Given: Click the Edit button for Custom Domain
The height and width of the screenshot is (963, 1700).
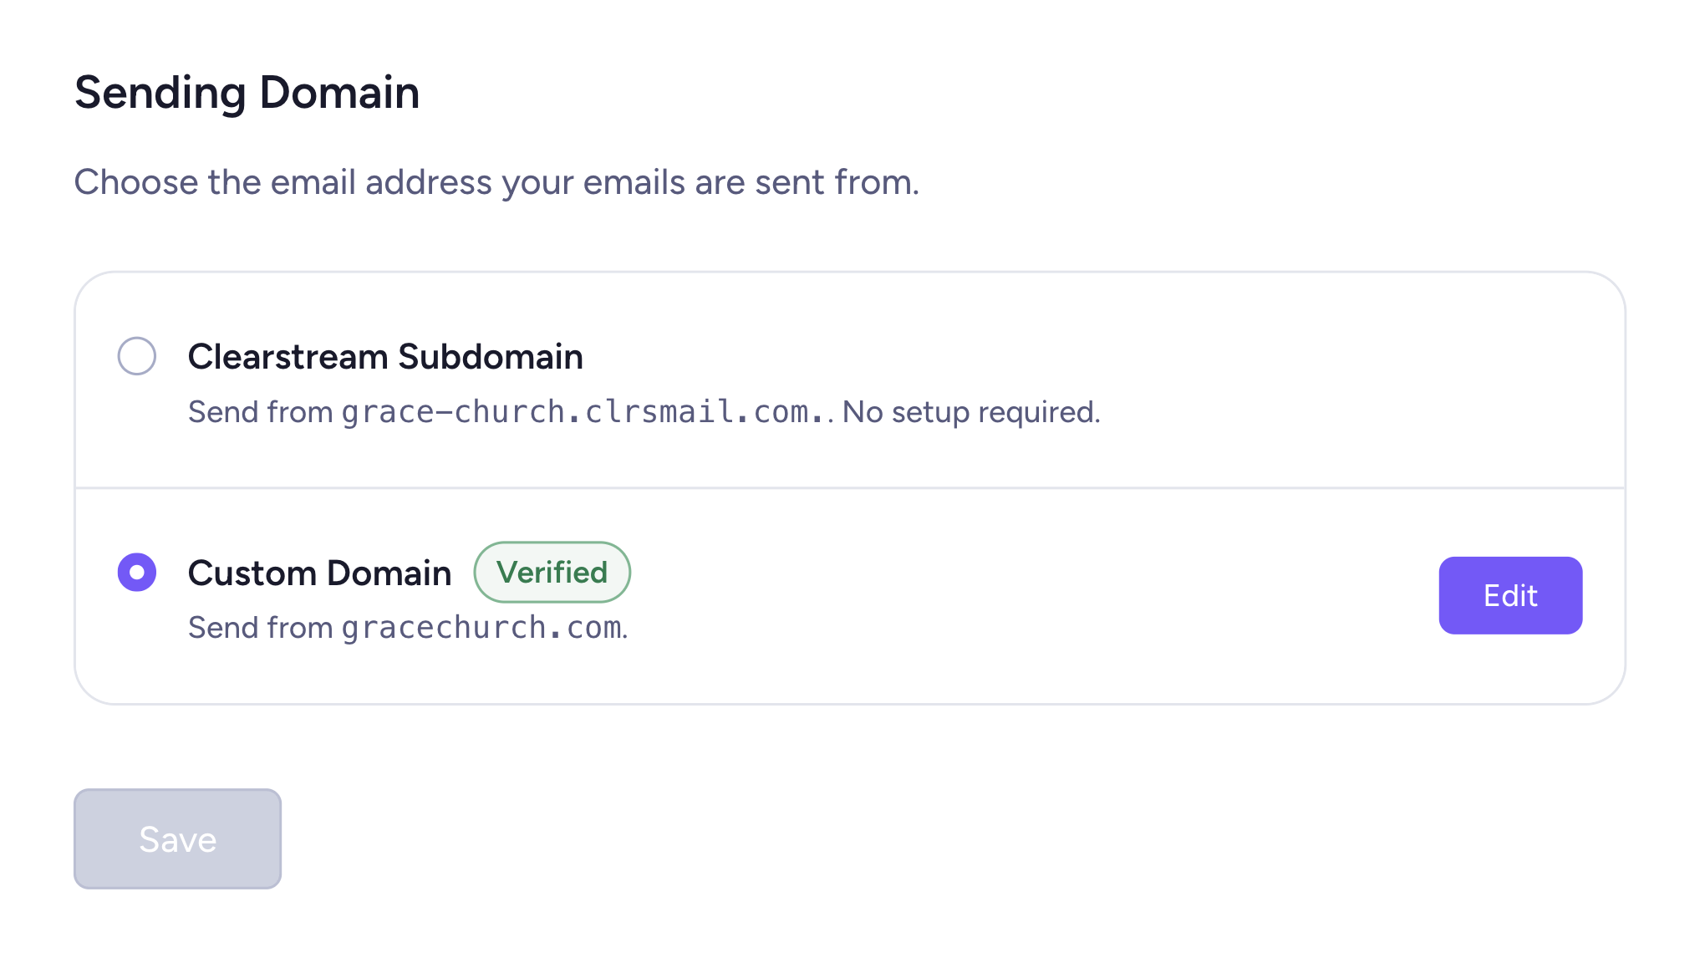Looking at the screenshot, I should [x=1509, y=595].
